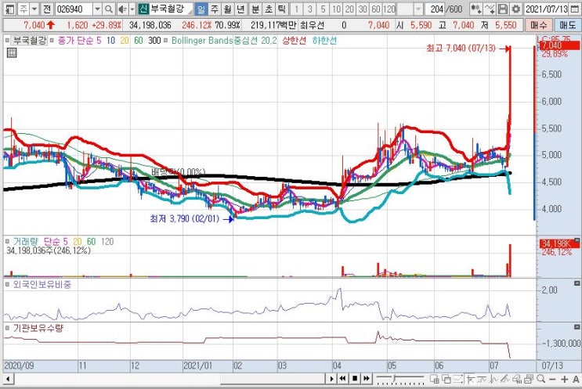Toggle the 주 (weekly) period button
582x389 pixels.
(x=215, y=9)
